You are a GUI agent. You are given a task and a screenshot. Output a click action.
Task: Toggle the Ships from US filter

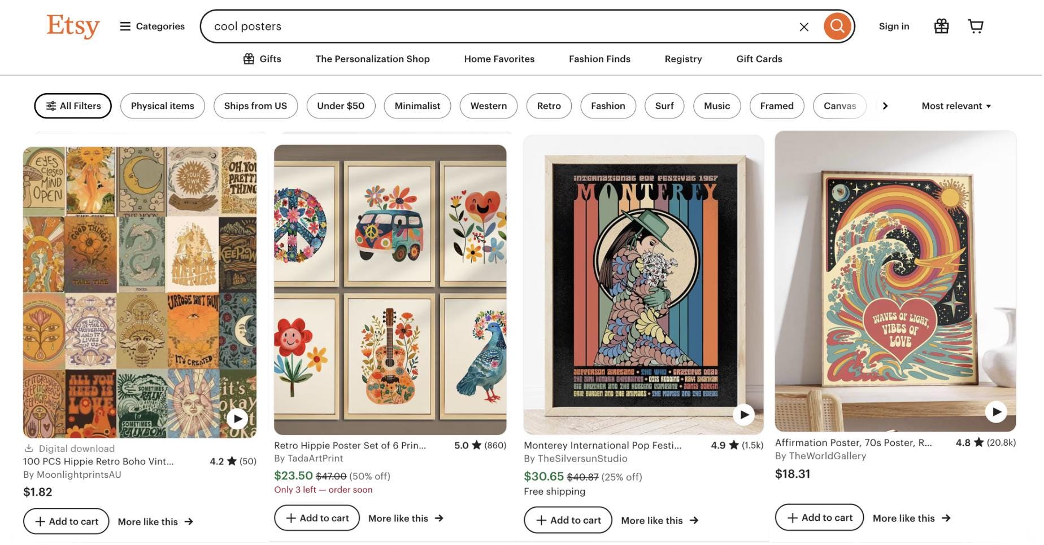click(255, 106)
